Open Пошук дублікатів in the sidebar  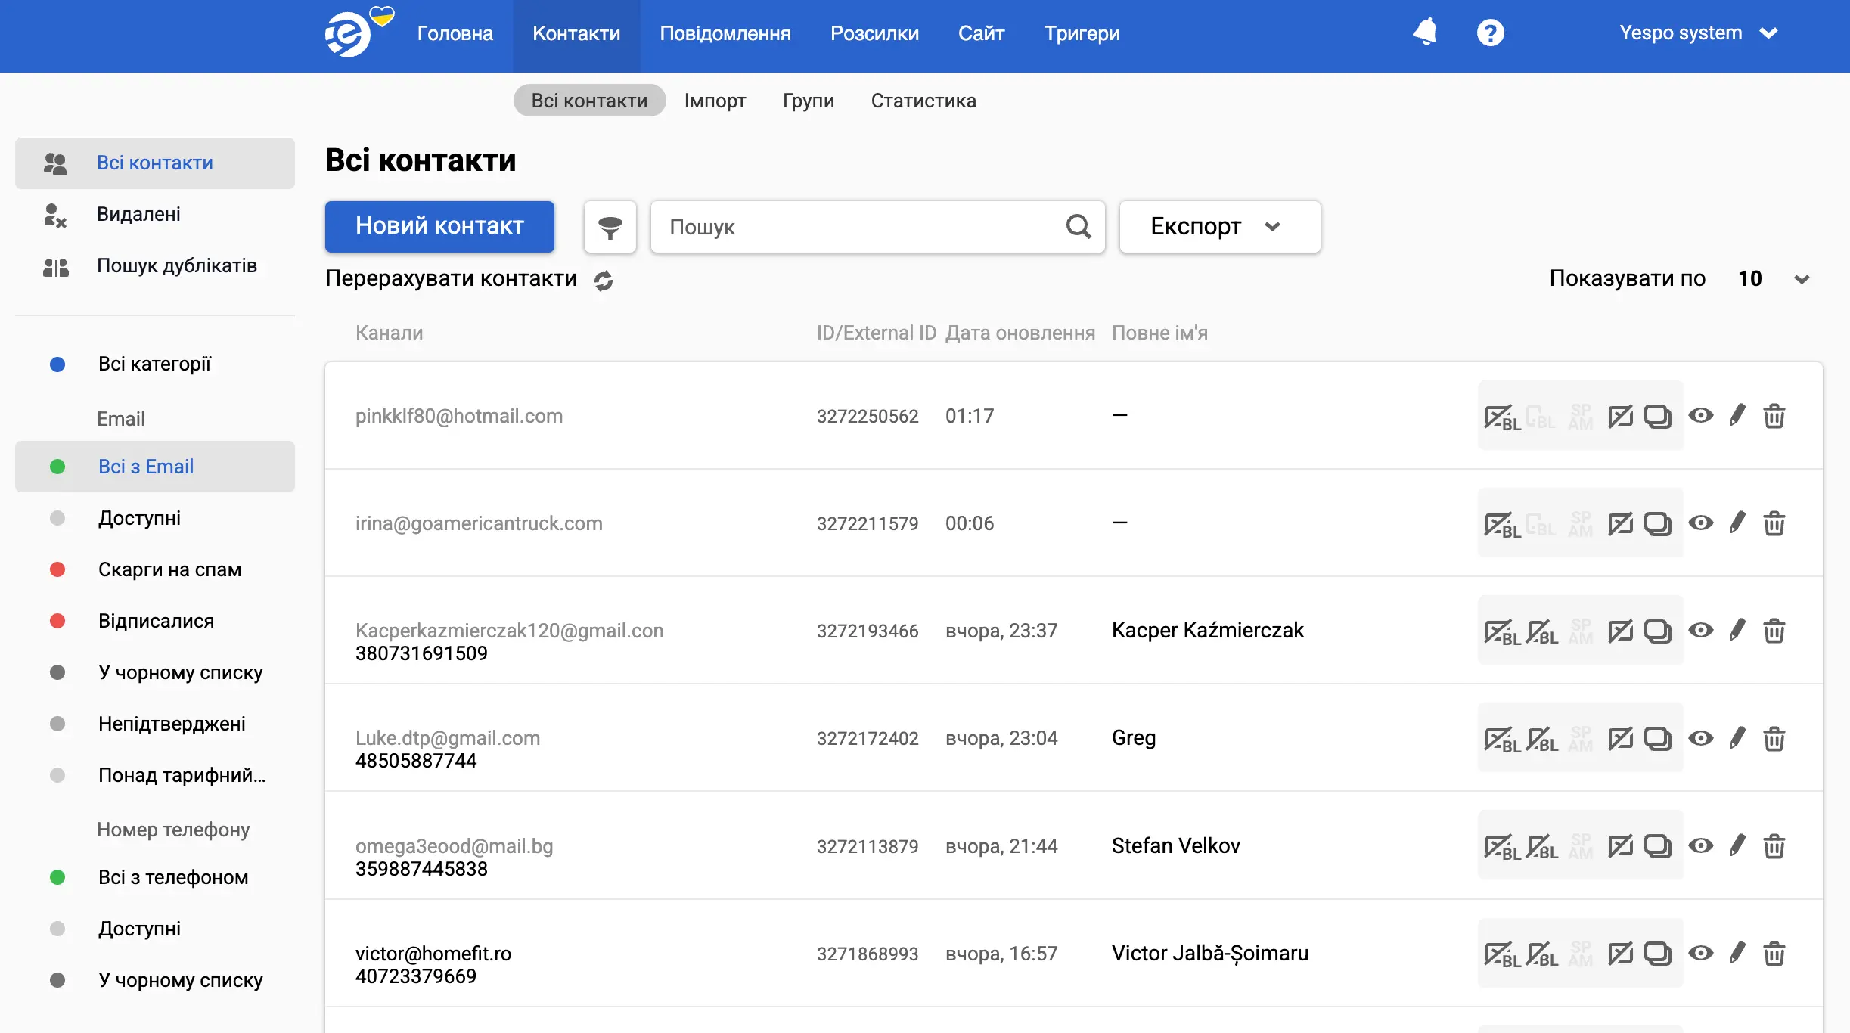click(x=176, y=265)
